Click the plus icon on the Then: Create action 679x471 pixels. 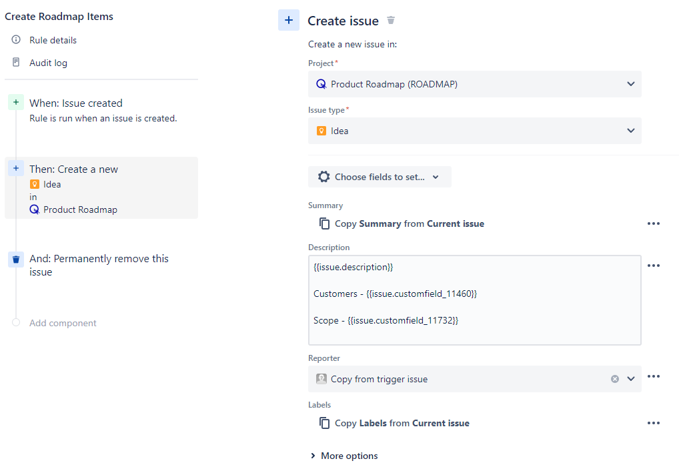pyautogui.click(x=15, y=168)
